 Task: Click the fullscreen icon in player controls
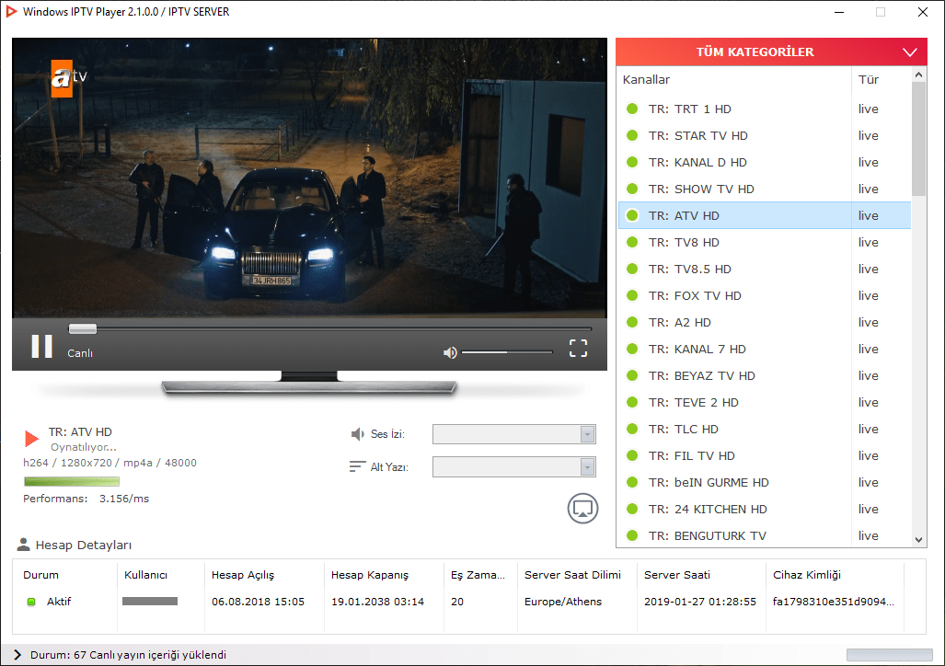pyautogui.click(x=578, y=349)
